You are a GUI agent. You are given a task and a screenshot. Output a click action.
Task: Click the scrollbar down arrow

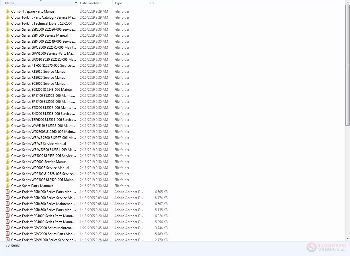[x=348, y=238]
